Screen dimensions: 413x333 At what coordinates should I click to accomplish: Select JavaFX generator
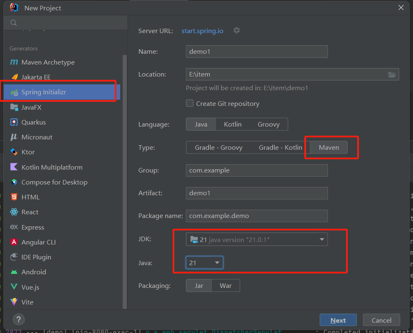tap(62, 107)
